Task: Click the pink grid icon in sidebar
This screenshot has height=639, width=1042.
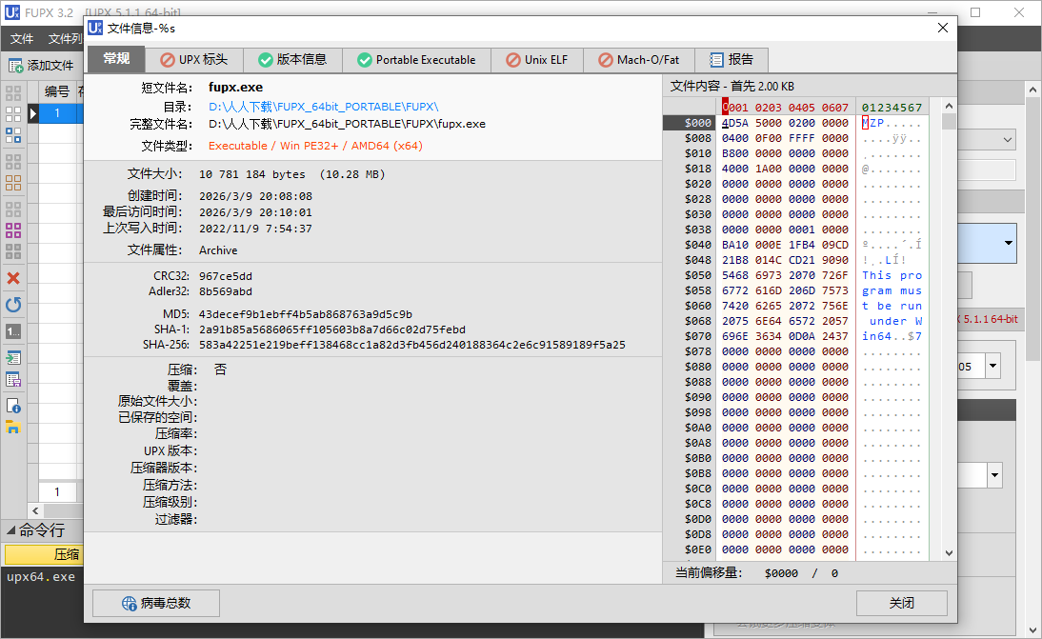Action: pos(13,230)
